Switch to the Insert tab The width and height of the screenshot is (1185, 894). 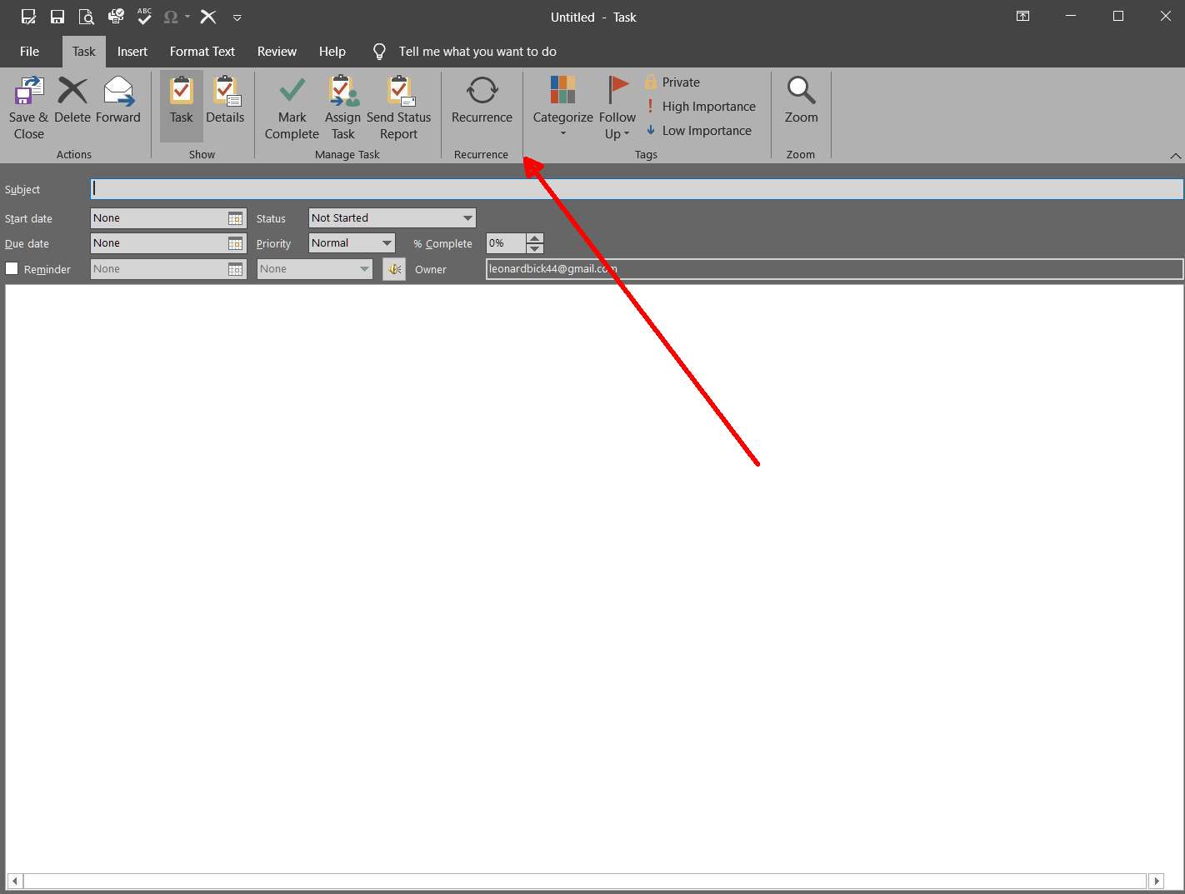(132, 52)
